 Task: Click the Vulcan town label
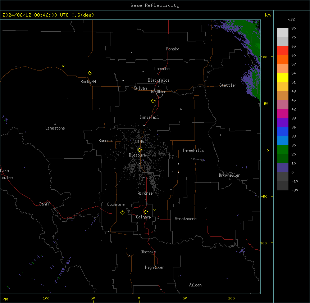pyautogui.click(x=195, y=285)
